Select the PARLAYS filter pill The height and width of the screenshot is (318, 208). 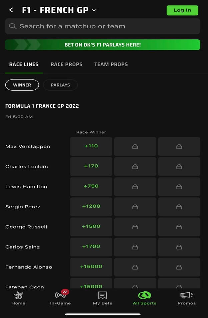[x=60, y=85]
